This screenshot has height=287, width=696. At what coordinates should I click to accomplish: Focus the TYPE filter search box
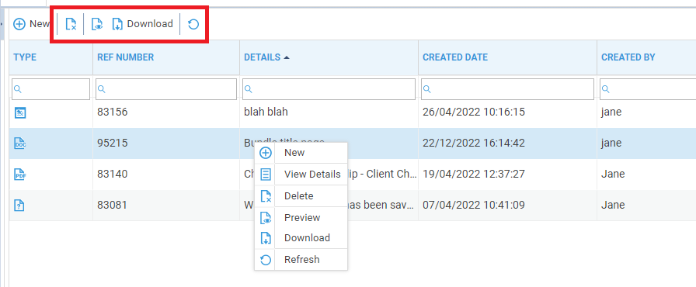[50, 89]
